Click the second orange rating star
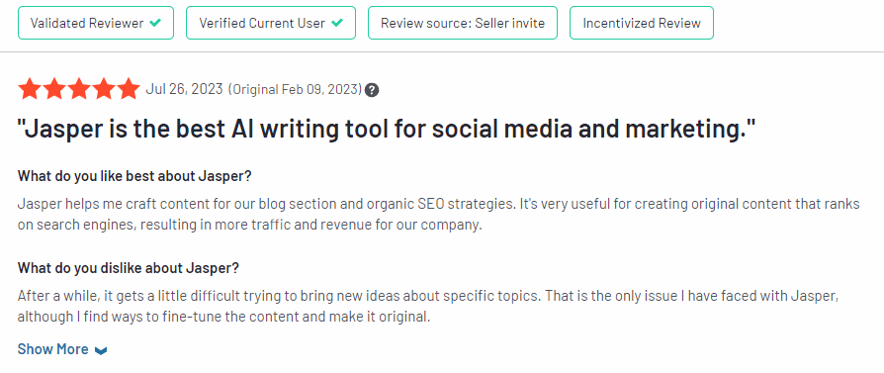This screenshot has height=373, width=884. 54,89
